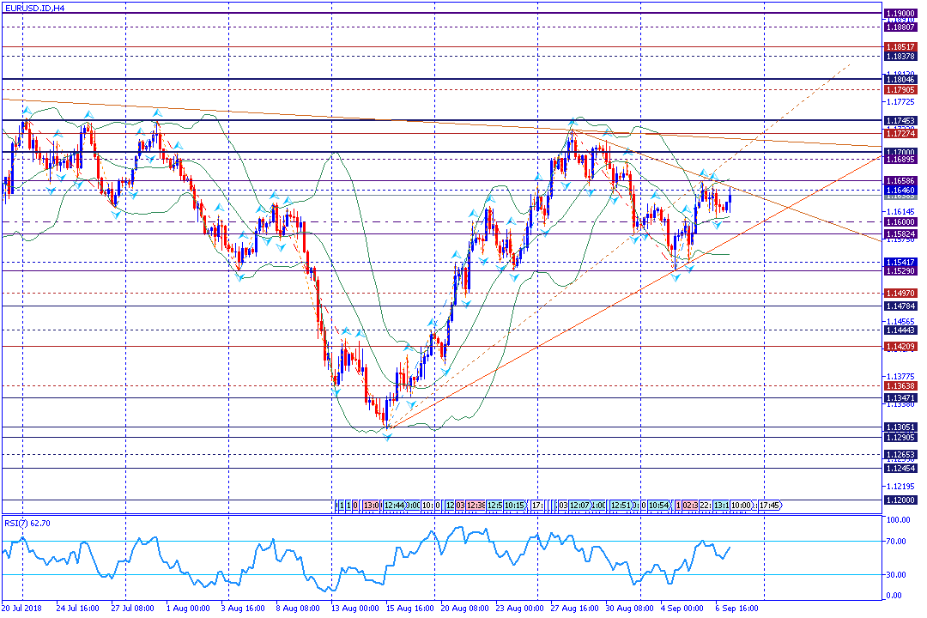Select the 12:44 event marker tag
The height and width of the screenshot is (618, 927).
point(394,506)
